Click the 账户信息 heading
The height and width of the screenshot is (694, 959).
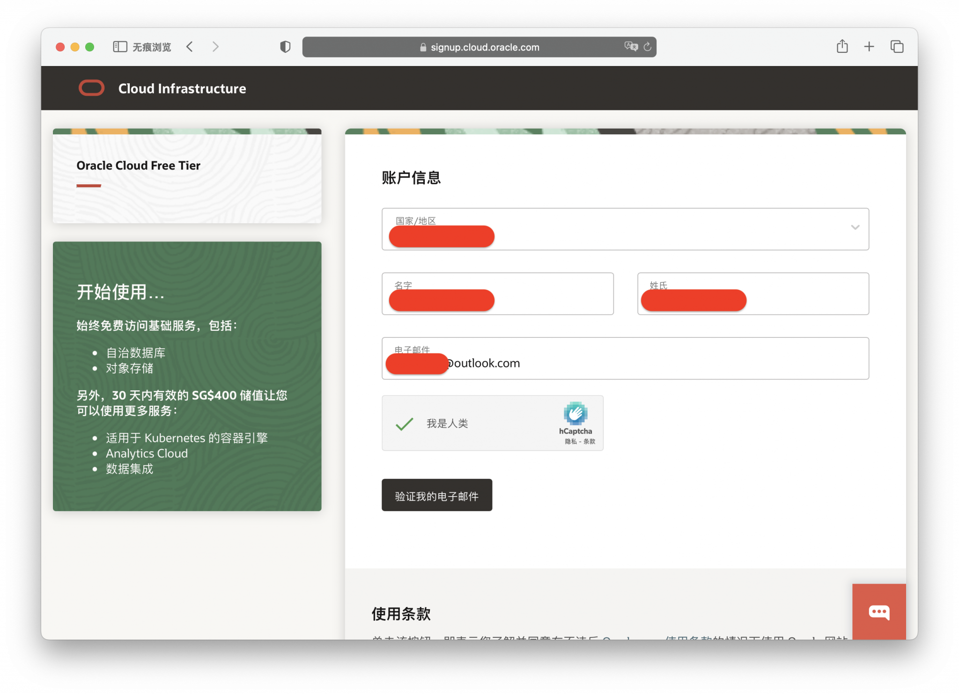411,178
